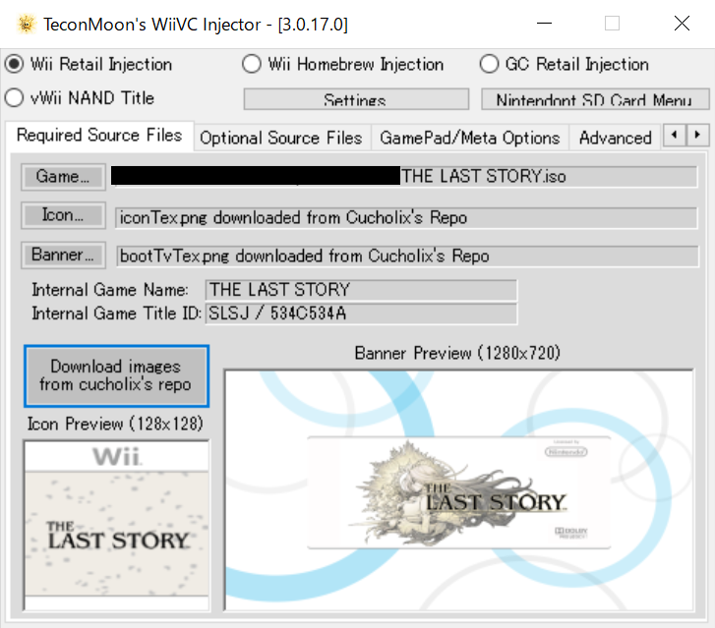Click the 'Banner Preview (1280x720)' label

click(x=457, y=353)
